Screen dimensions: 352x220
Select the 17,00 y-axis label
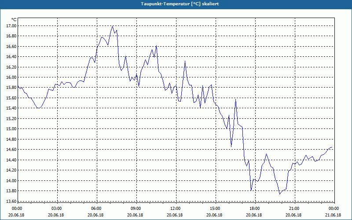coord(11,26)
